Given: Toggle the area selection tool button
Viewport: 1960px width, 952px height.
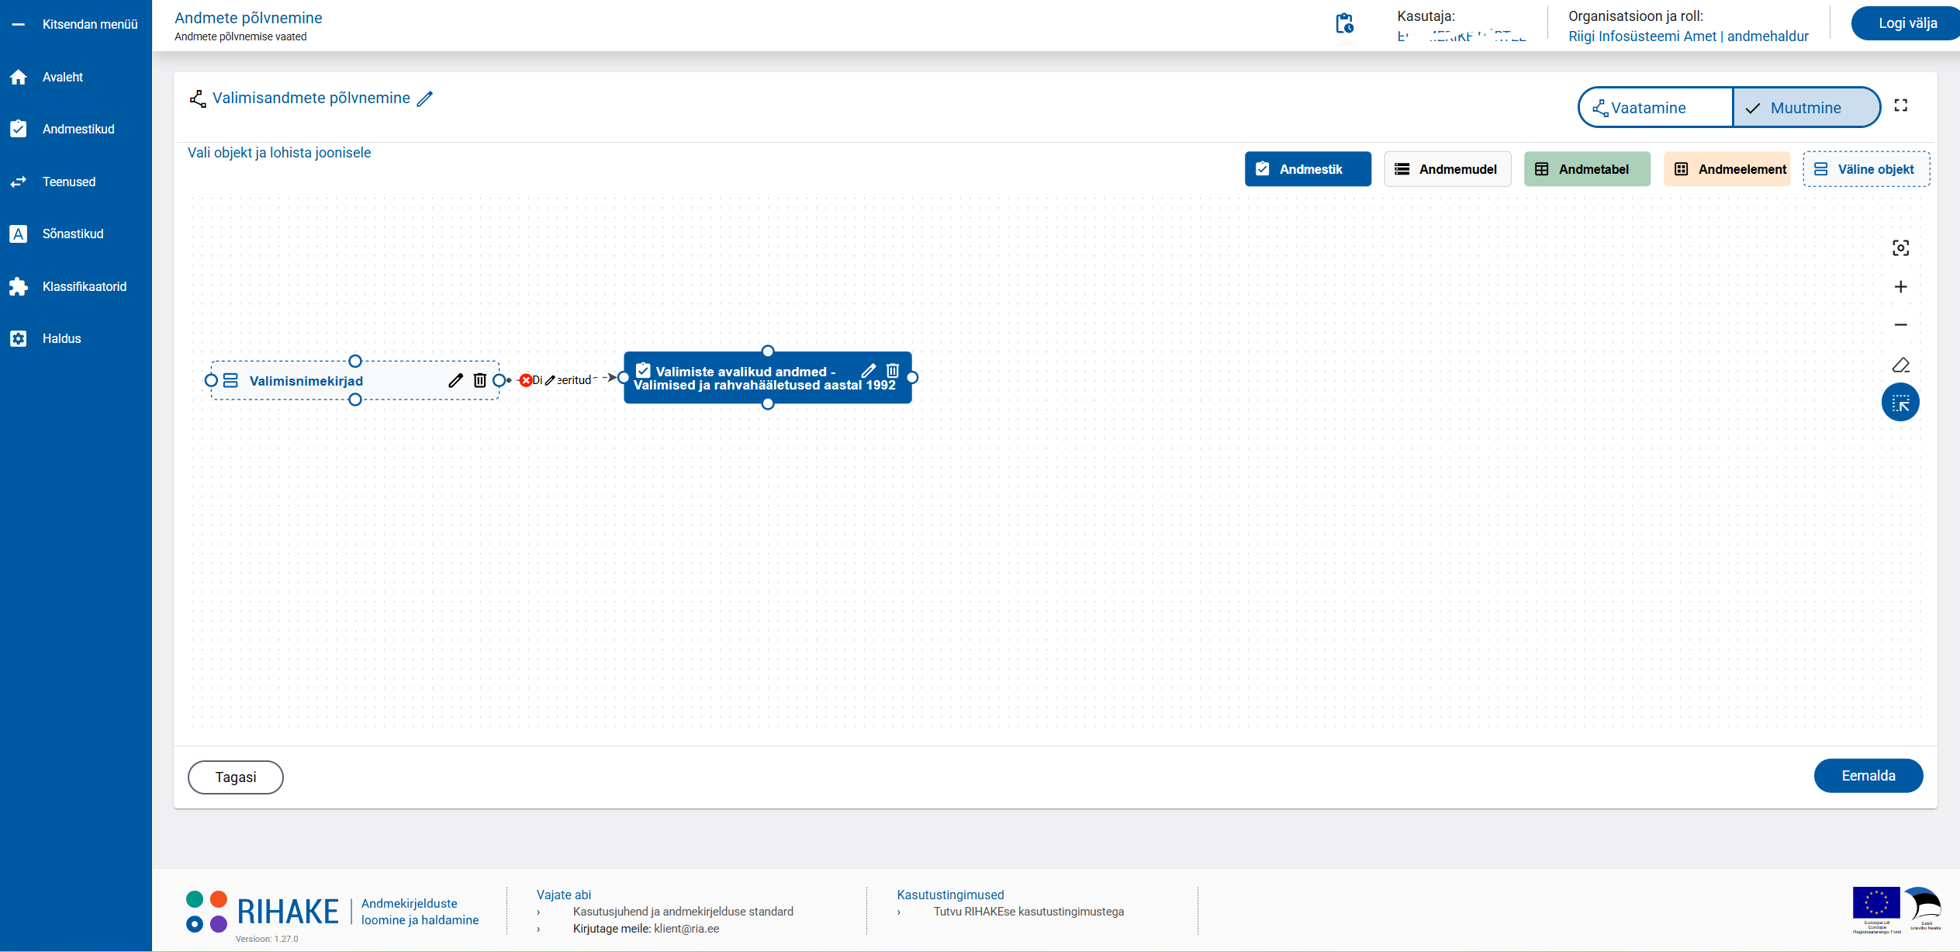Looking at the screenshot, I should [1900, 403].
